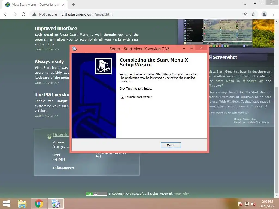Screen dimensions: 279x209
Task: Click Learn more under Improved interface
Action: tap(47, 49)
